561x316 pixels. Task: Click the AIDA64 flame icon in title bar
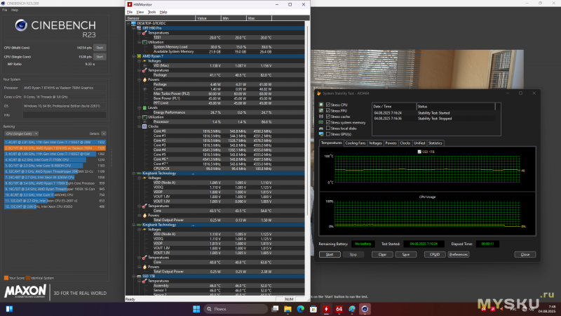(x=319, y=93)
